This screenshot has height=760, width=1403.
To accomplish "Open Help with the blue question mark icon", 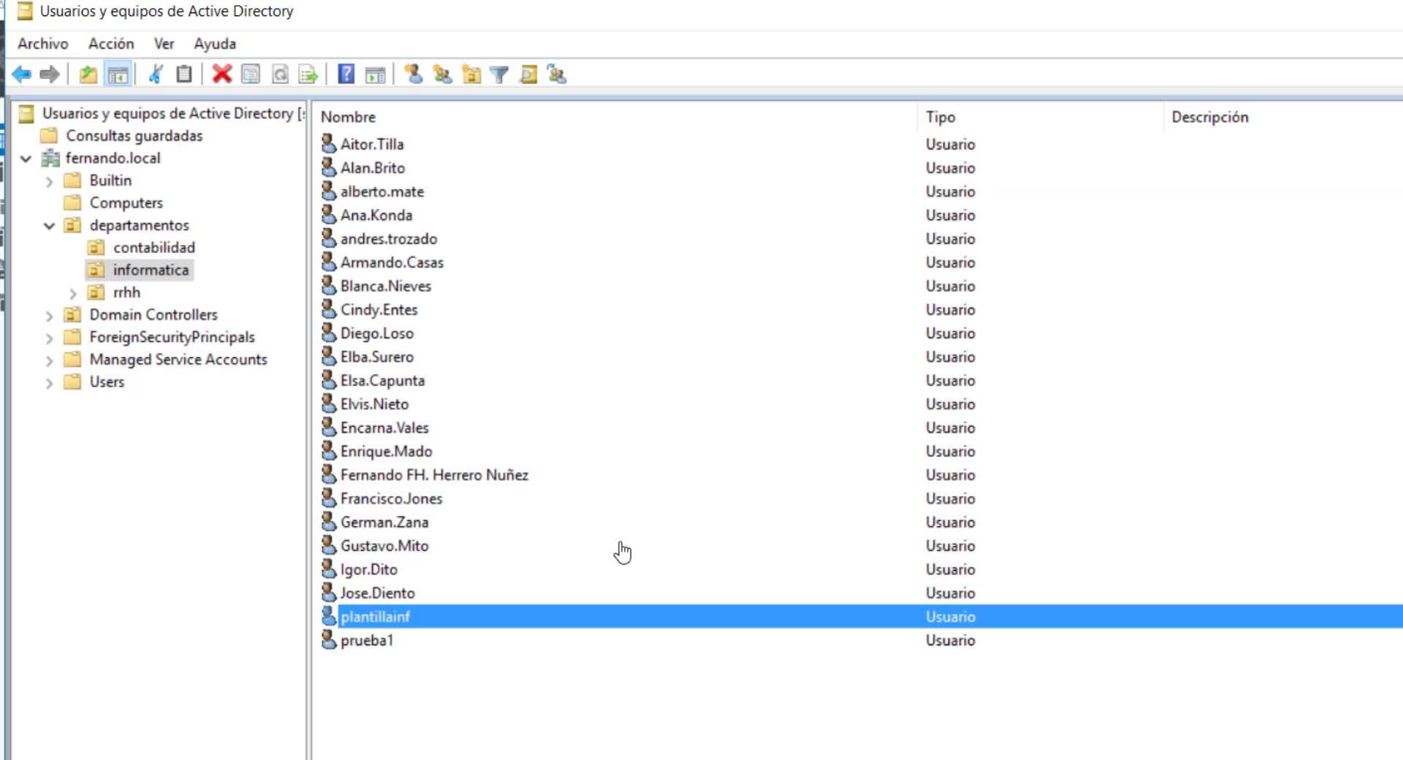I will point(346,74).
